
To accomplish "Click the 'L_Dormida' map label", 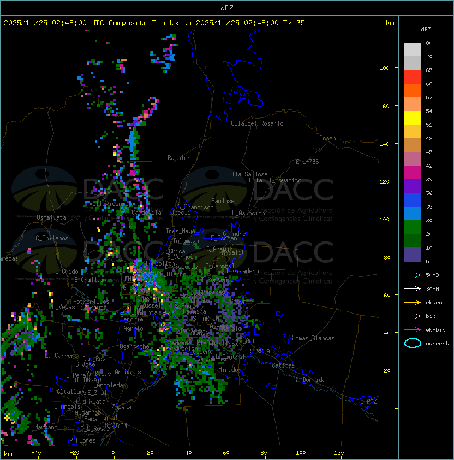I will 310,380.
